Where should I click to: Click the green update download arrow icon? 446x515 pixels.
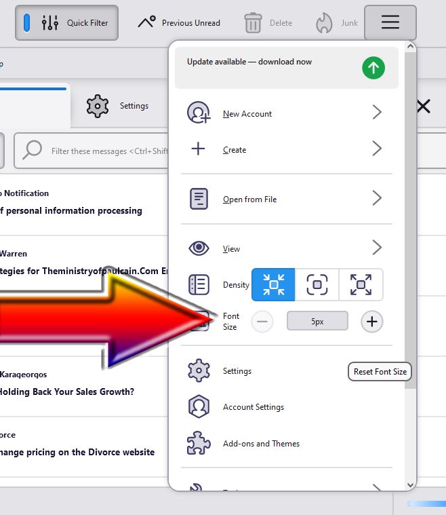pyautogui.click(x=373, y=67)
